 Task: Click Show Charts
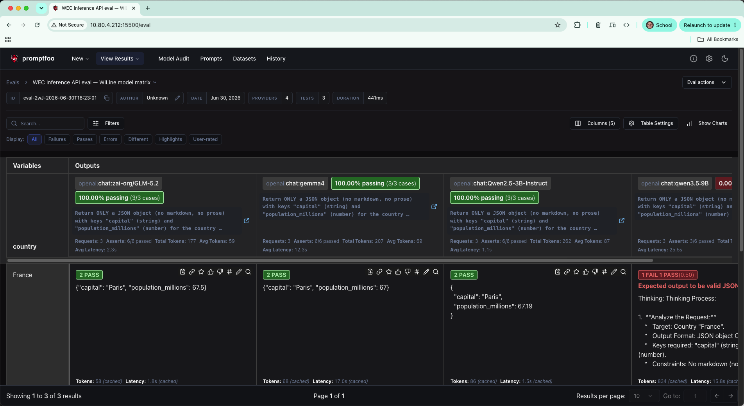pyautogui.click(x=707, y=123)
